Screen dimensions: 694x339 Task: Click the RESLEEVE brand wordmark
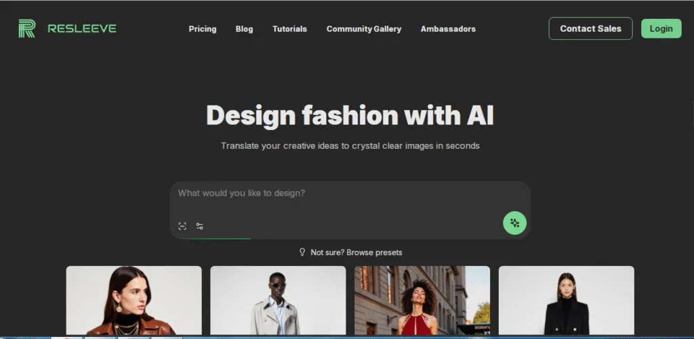click(x=82, y=28)
